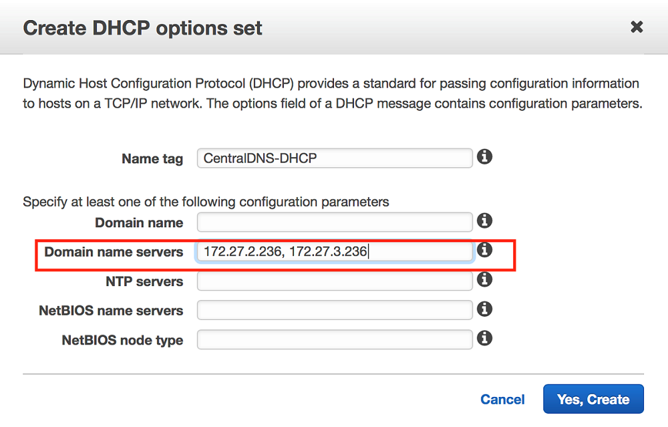Click the NetBIOS node type field
This screenshot has height=427, width=668.
334,339
